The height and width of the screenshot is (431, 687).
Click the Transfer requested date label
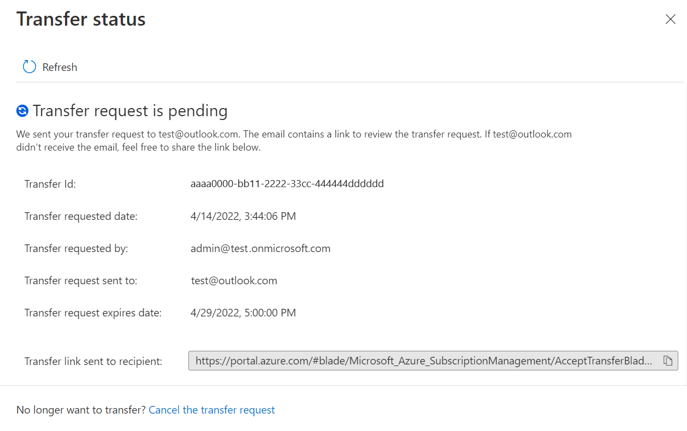81,217
